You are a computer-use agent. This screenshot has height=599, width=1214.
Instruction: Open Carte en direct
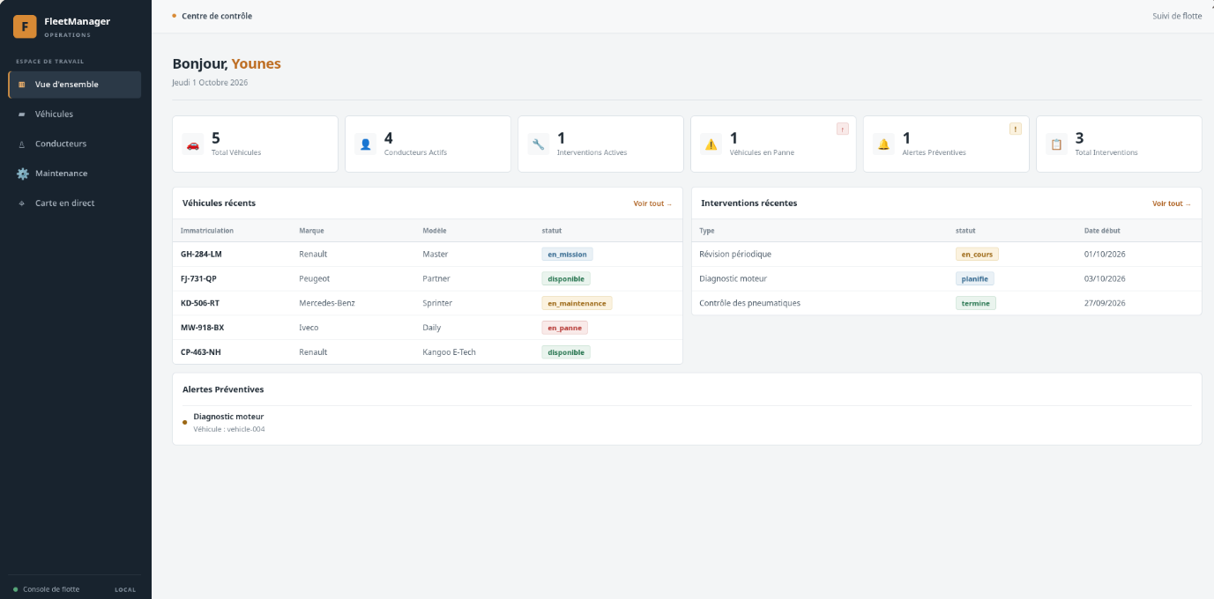click(x=75, y=203)
